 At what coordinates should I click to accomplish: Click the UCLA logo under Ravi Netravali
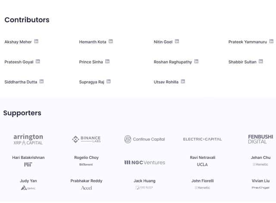[202, 165]
